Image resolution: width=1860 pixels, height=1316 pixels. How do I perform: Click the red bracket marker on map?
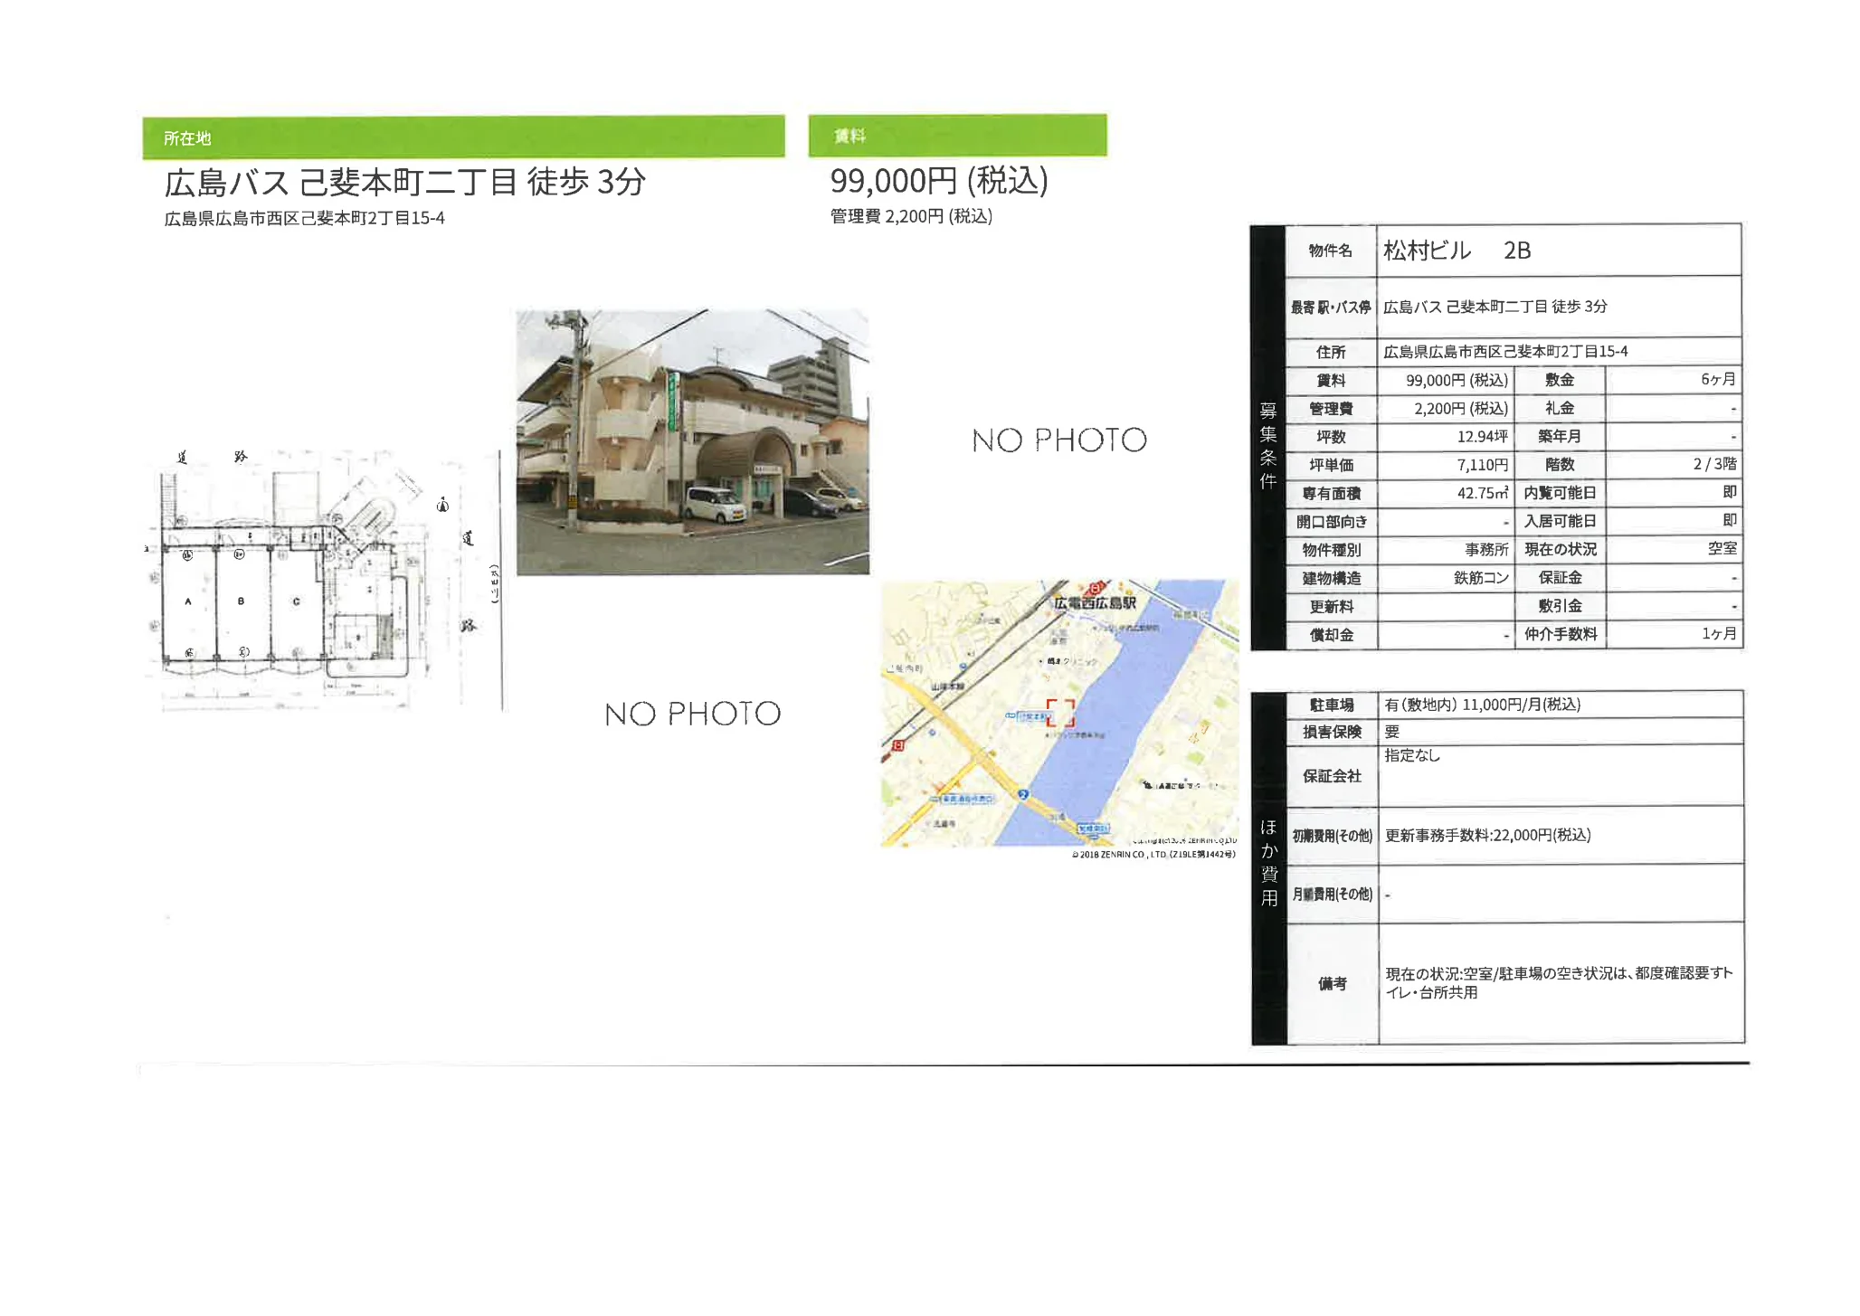(1060, 713)
